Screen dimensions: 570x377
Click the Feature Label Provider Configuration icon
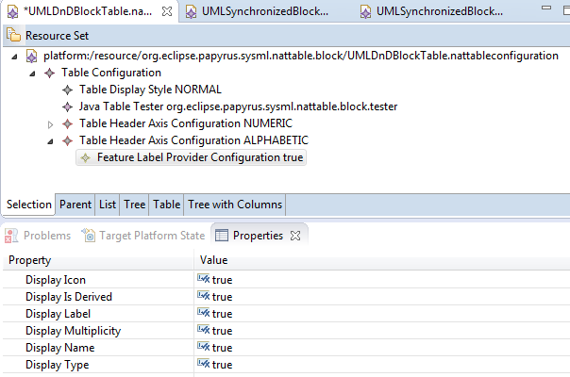tap(86, 157)
